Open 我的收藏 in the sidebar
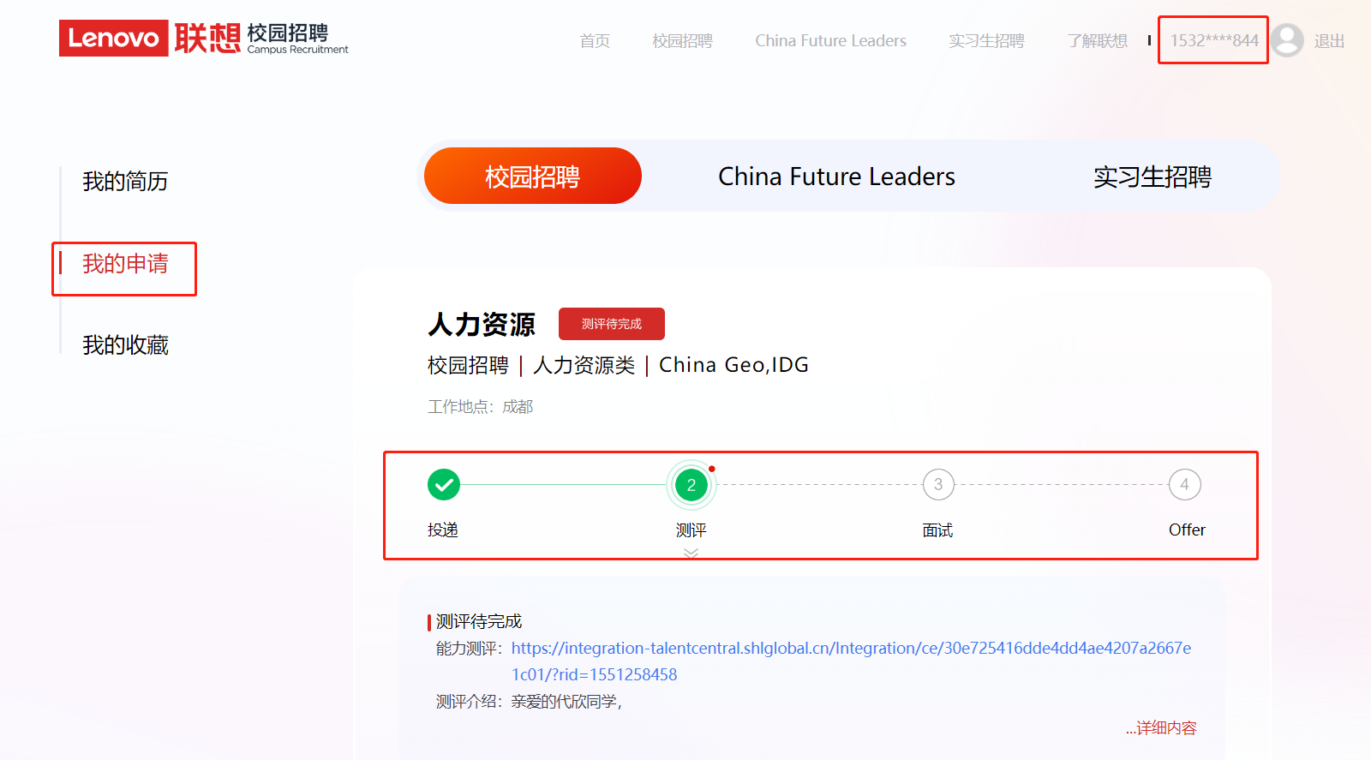Viewport: 1371px width, 760px height. tap(125, 345)
